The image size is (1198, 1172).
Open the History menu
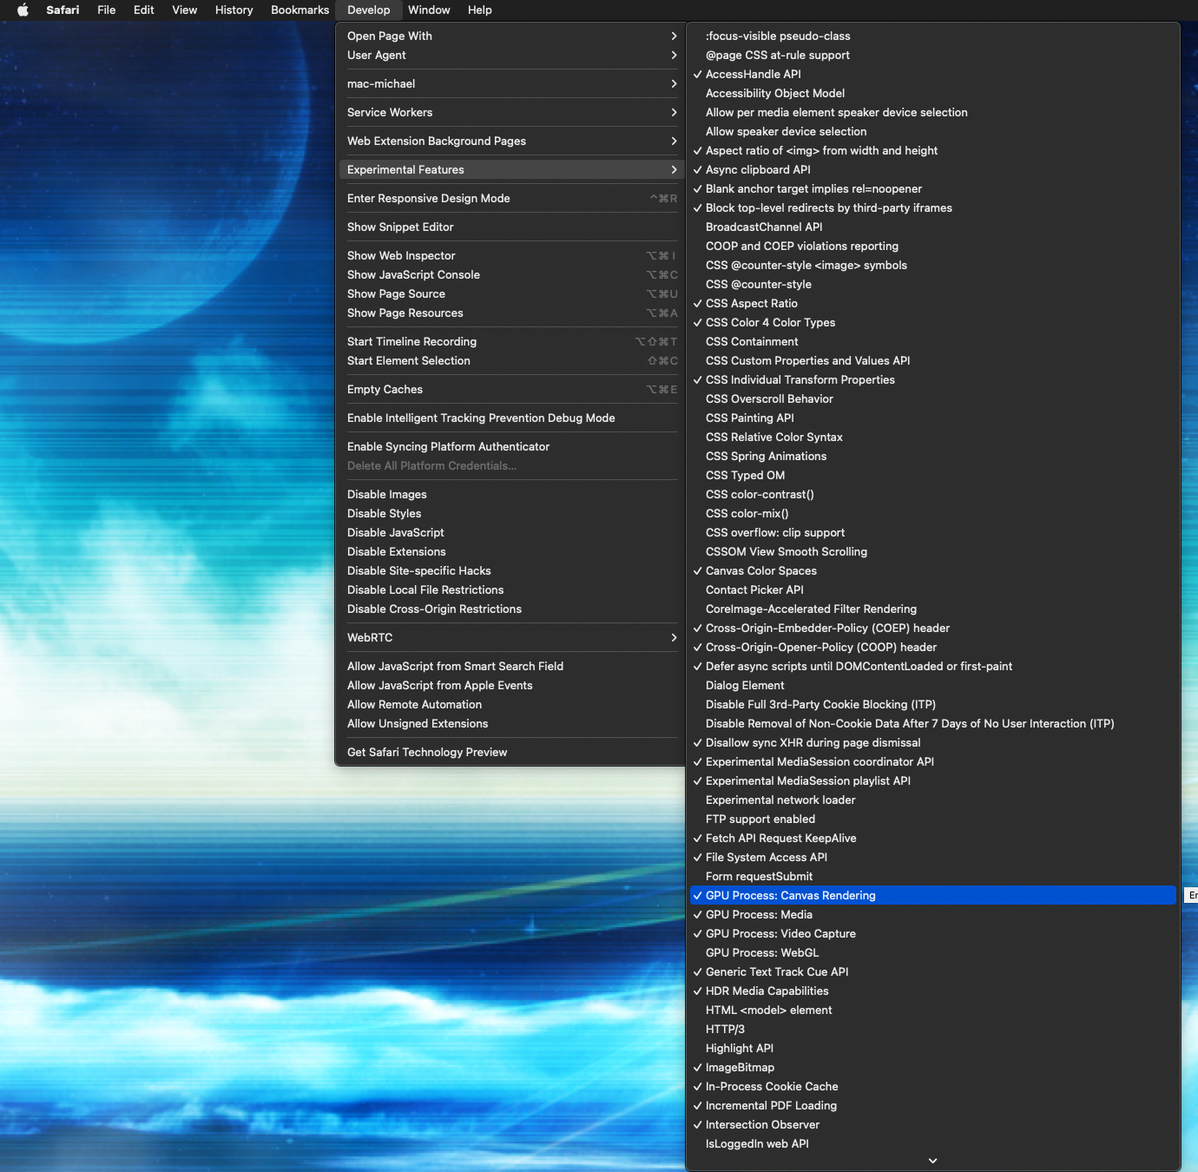(x=234, y=10)
